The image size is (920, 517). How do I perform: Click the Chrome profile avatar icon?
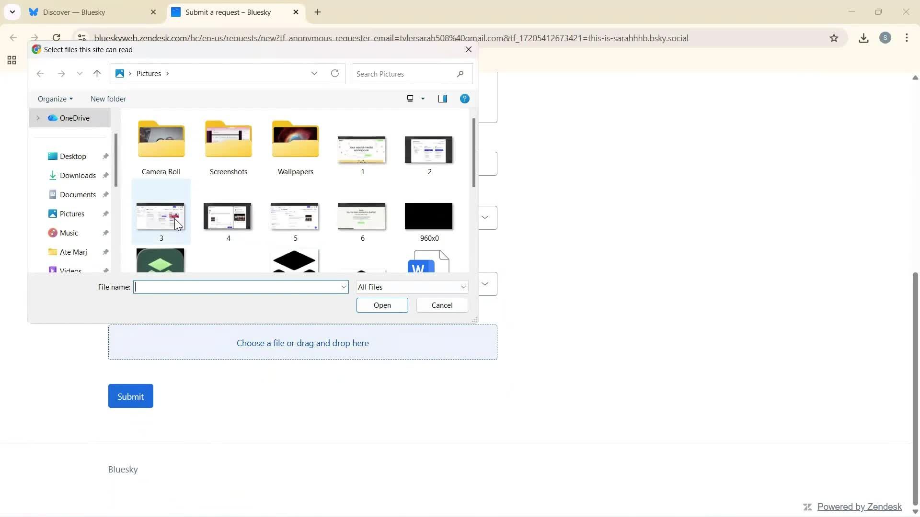pyautogui.click(x=885, y=38)
